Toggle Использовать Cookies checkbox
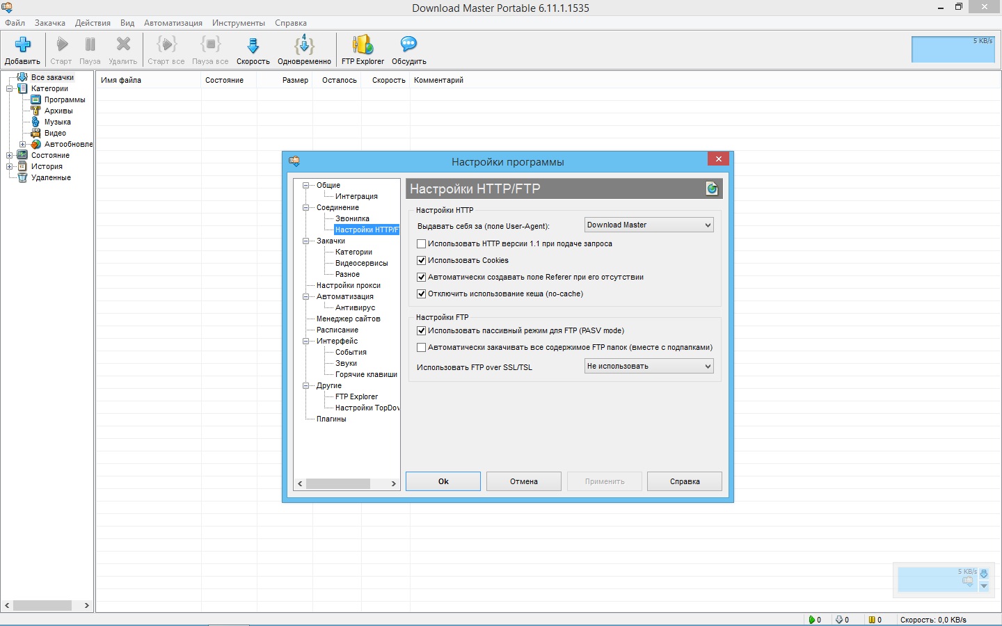The image size is (1002, 626). 421,261
